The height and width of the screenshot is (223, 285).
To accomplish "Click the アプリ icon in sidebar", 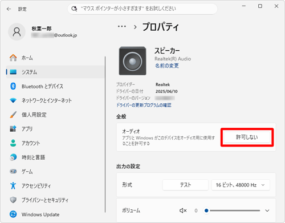I will (13, 129).
